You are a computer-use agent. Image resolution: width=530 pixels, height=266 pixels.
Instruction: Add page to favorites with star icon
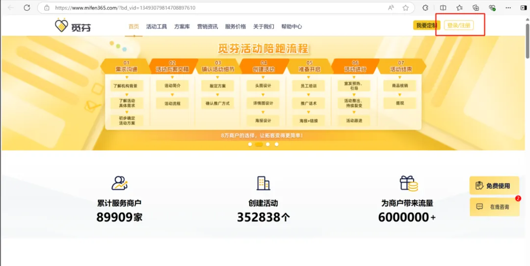click(x=406, y=8)
